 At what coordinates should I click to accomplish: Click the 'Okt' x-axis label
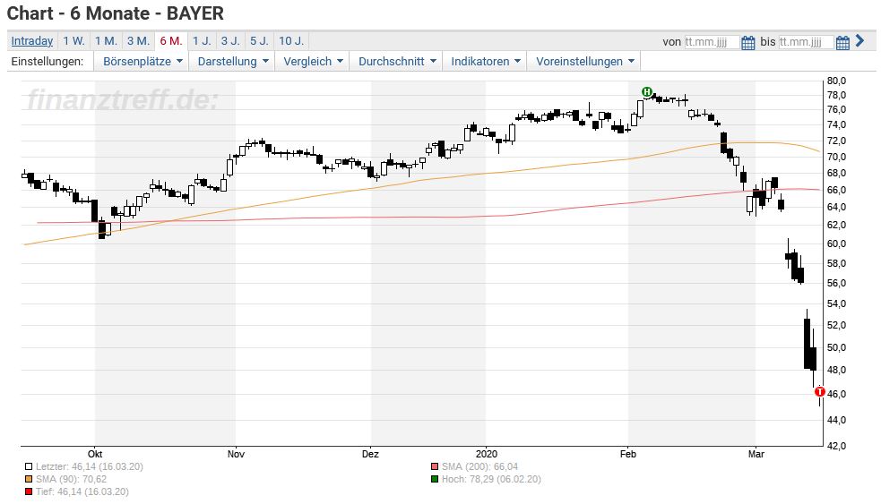pos(95,454)
